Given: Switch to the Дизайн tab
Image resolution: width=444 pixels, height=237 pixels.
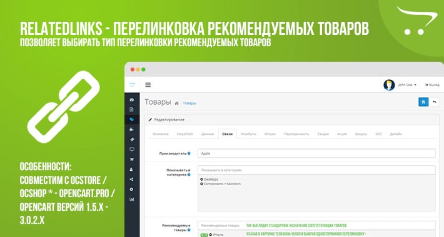Looking at the screenshot, I should coord(396,134).
